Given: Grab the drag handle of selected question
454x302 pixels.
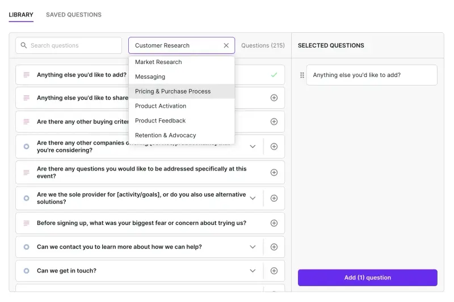Looking at the screenshot, I should point(302,75).
